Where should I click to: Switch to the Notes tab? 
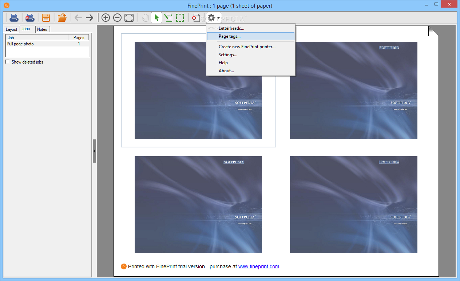click(42, 29)
